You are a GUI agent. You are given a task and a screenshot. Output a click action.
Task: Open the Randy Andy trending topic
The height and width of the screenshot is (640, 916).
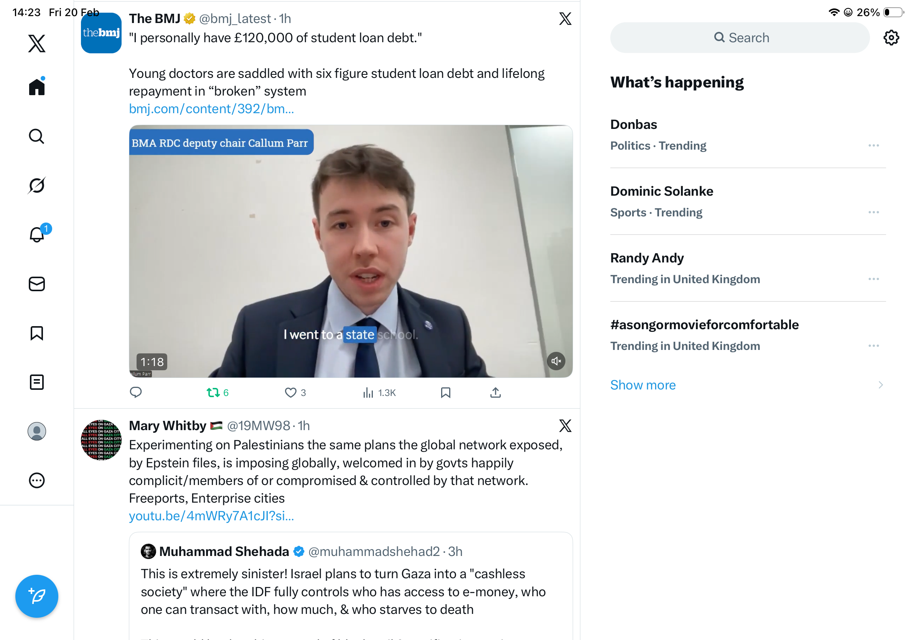[647, 258]
